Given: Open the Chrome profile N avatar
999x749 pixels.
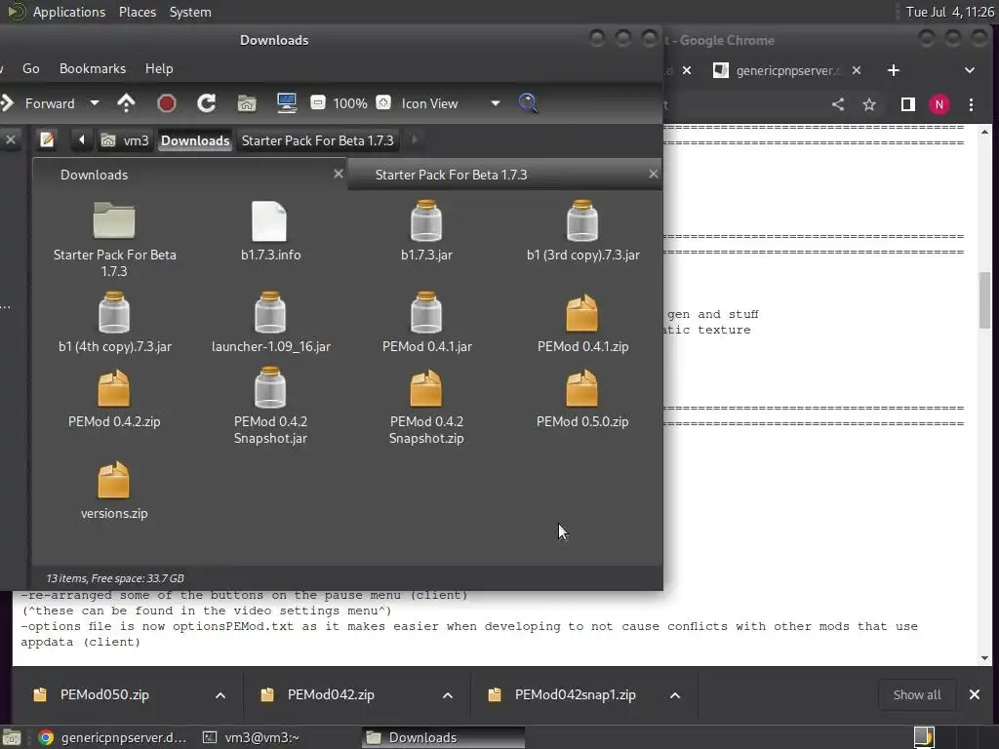Looking at the screenshot, I should click(x=939, y=104).
